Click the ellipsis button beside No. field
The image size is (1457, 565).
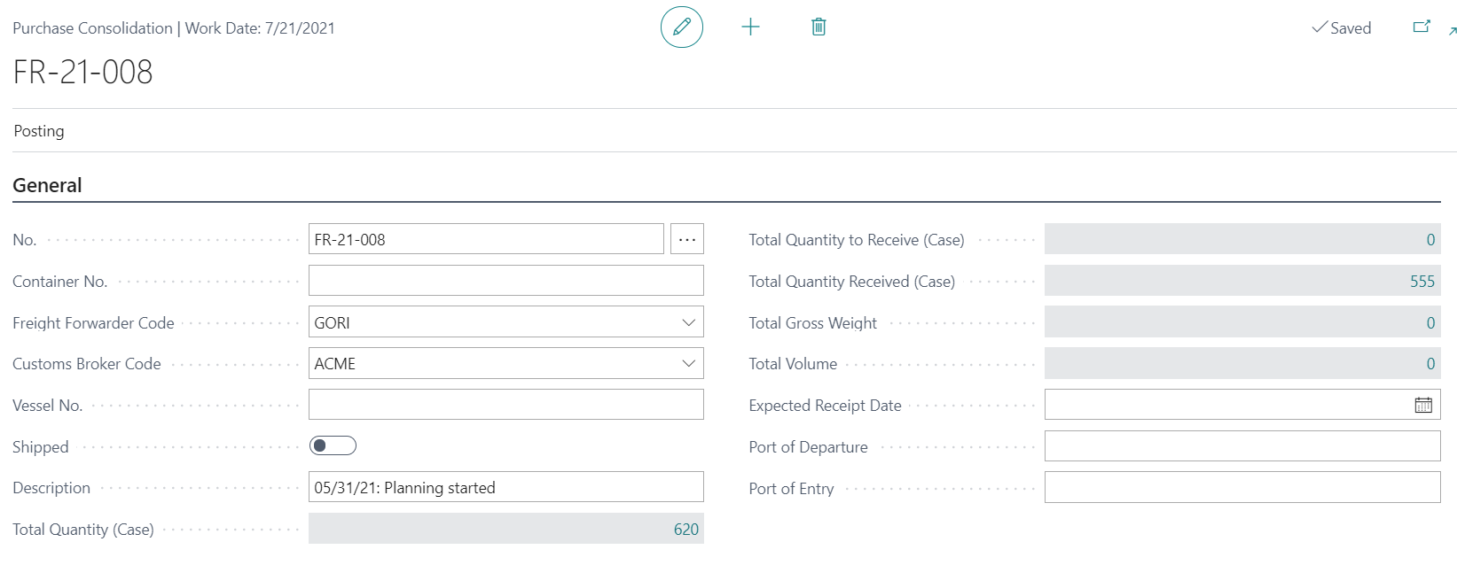687,240
